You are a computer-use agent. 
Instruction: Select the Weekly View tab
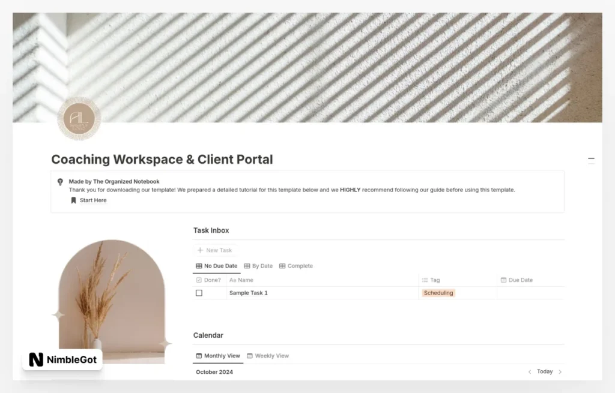268,356
